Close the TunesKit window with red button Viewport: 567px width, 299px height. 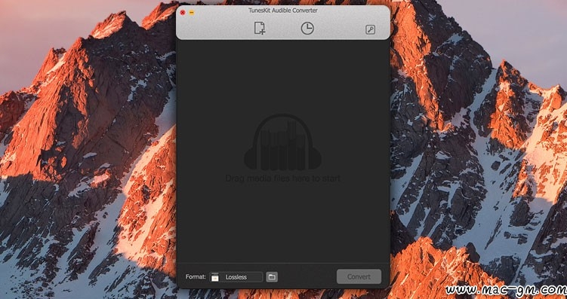tap(183, 12)
